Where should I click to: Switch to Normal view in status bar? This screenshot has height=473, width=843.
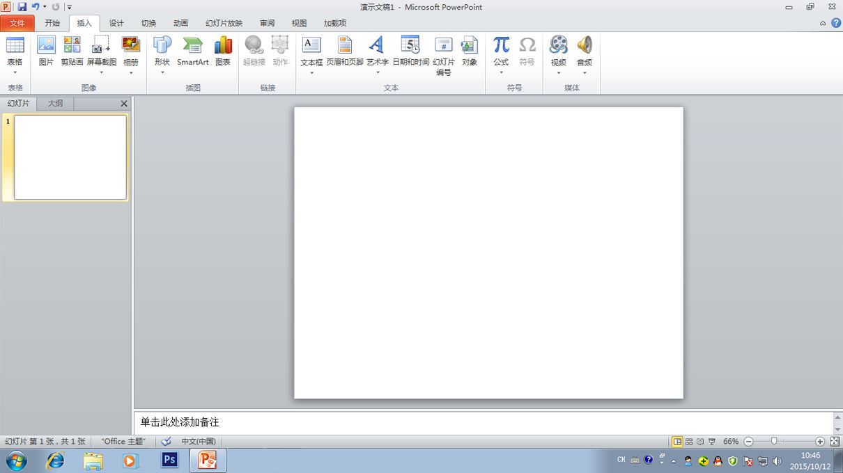[x=677, y=442]
